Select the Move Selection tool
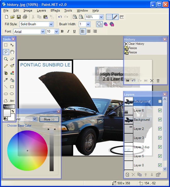The height and width of the screenshot is (187, 170). coord(12,45)
